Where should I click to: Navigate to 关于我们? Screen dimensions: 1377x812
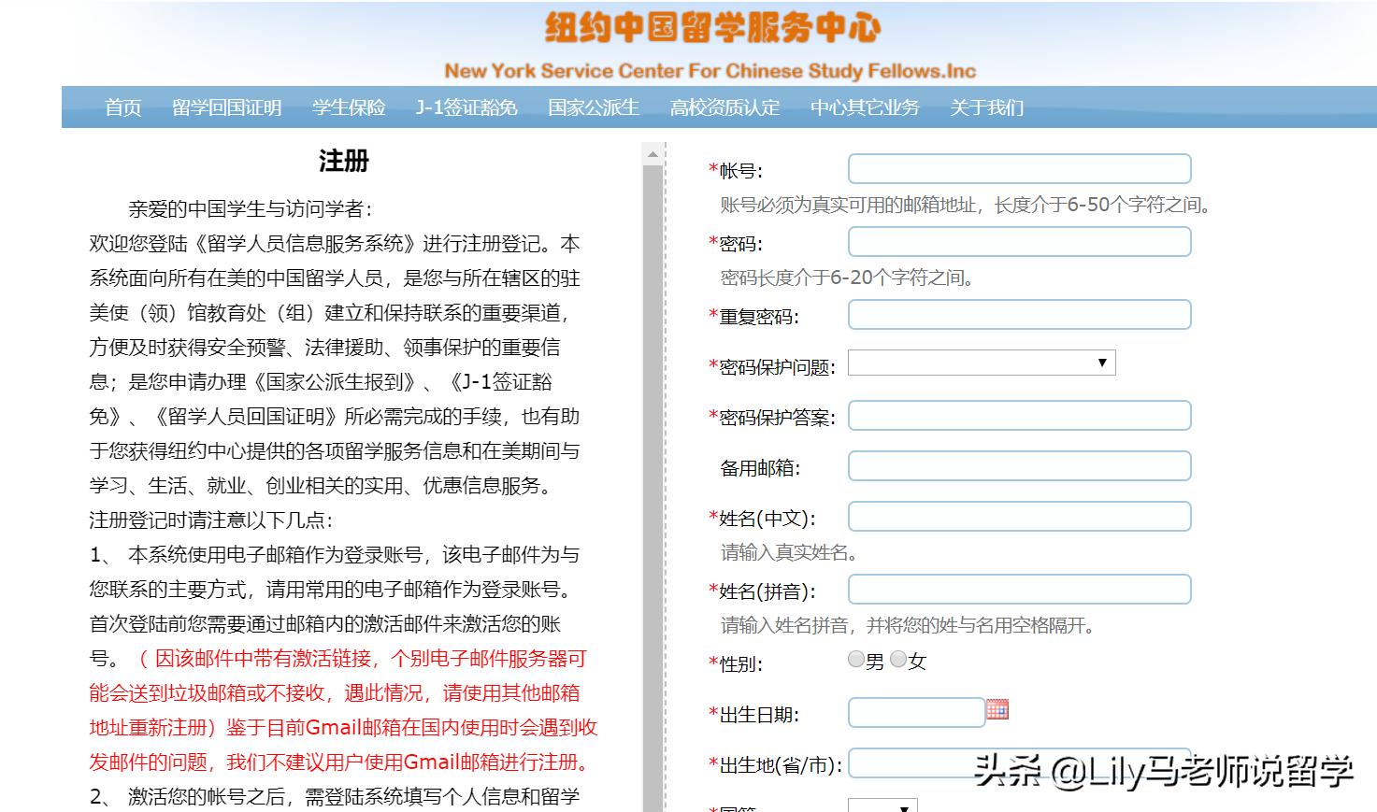(x=986, y=107)
